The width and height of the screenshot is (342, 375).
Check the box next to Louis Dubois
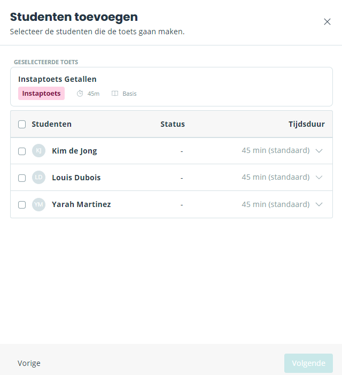pos(22,178)
